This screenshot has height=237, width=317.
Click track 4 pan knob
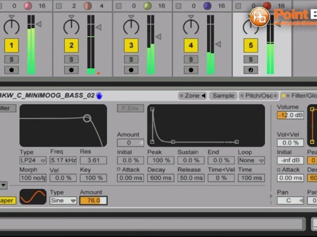tap(191, 27)
